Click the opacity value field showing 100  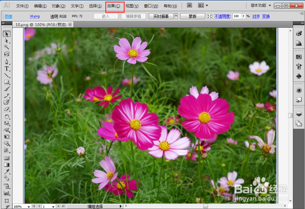pos(237,16)
